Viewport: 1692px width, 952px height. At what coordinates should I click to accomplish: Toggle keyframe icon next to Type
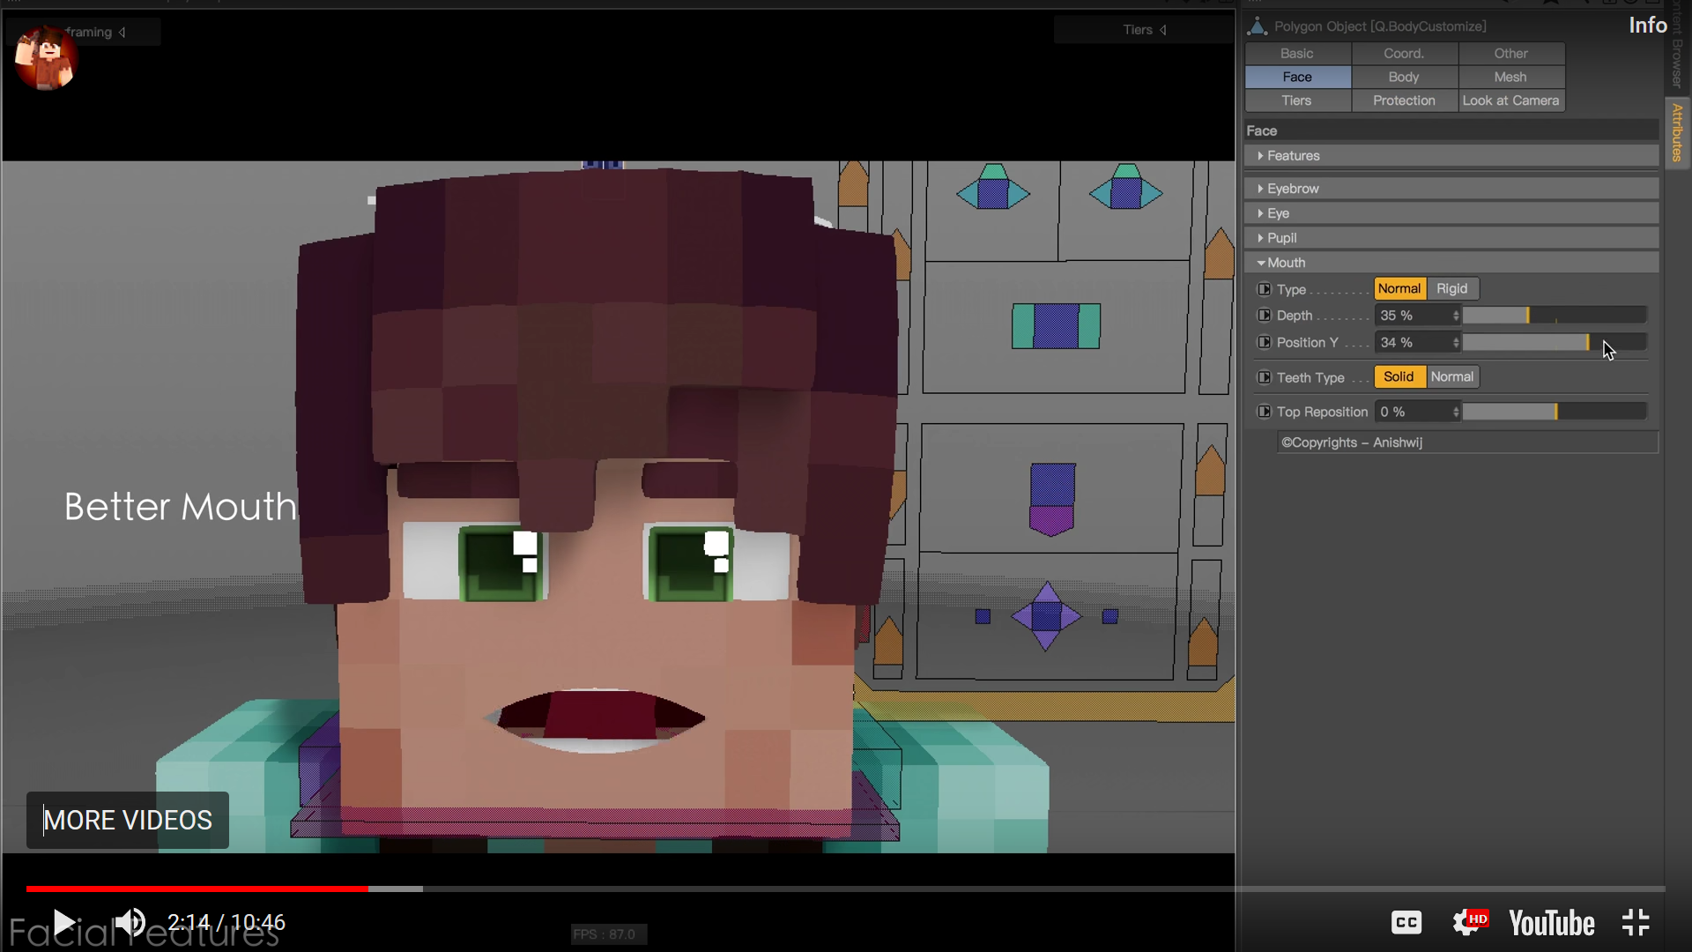click(1264, 289)
